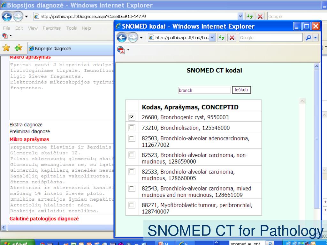Refresh the Biopsijos diagnozė page
Screen dimensions: 327x245
250,16
